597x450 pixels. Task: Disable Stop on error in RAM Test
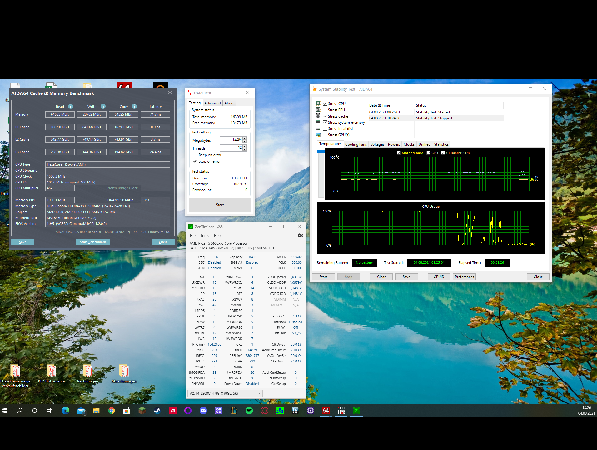tap(195, 161)
